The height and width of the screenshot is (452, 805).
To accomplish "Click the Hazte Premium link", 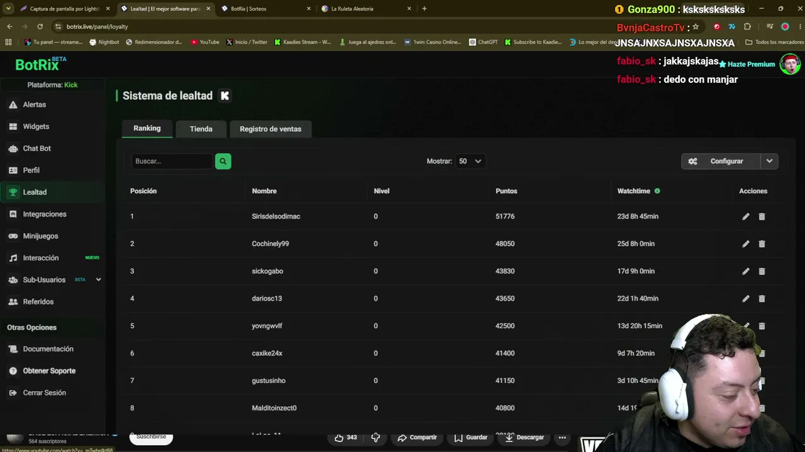I will click(747, 64).
